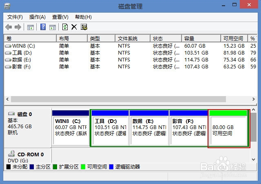Click the 数据 (E:) volume drive icon

coord(8,60)
